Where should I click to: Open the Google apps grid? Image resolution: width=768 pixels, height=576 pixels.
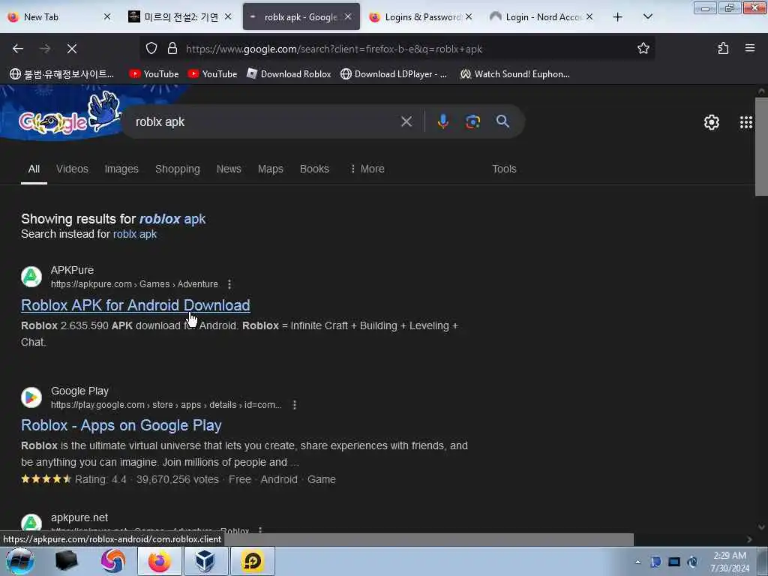point(745,122)
